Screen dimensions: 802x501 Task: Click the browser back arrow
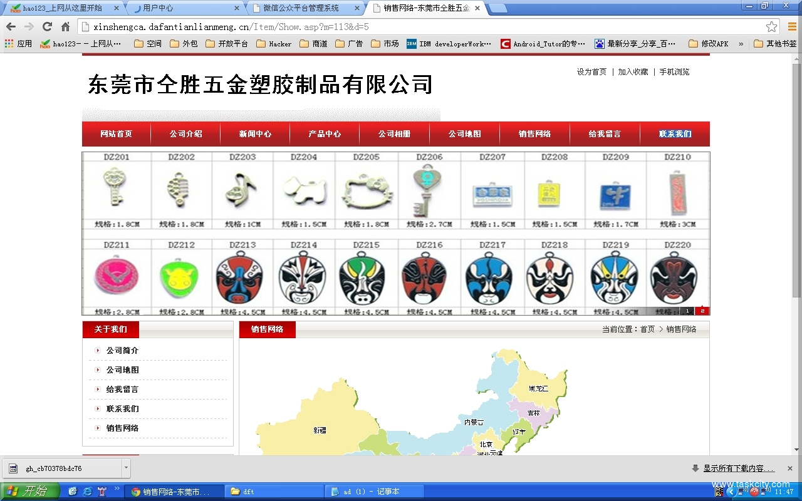[x=11, y=27]
